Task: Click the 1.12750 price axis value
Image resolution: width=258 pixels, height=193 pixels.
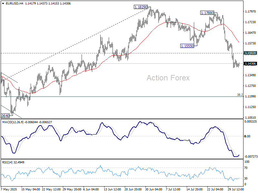Action: [x=251, y=86]
